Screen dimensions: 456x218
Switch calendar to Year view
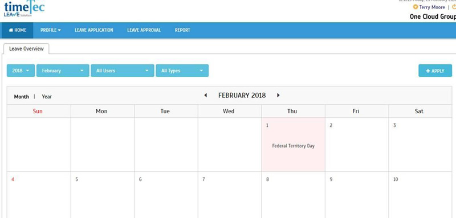[47, 97]
